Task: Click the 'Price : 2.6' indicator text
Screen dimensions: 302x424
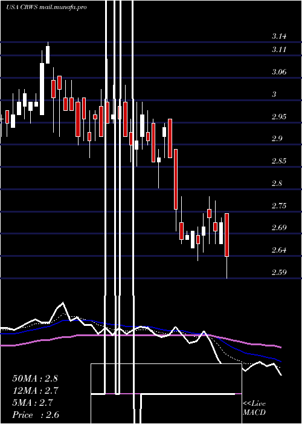Action: [36, 415]
